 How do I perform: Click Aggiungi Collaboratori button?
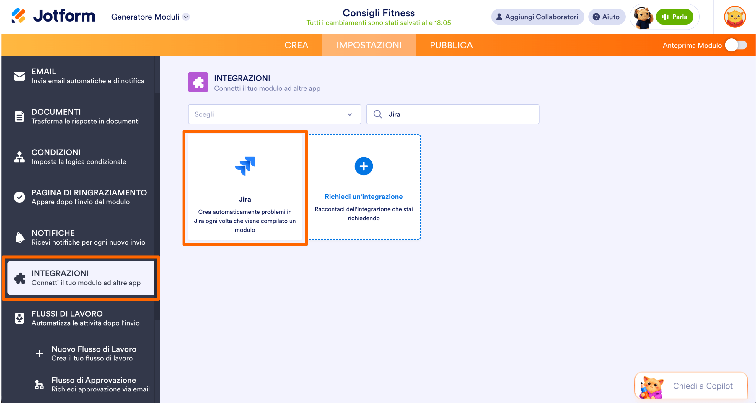(x=537, y=17)
